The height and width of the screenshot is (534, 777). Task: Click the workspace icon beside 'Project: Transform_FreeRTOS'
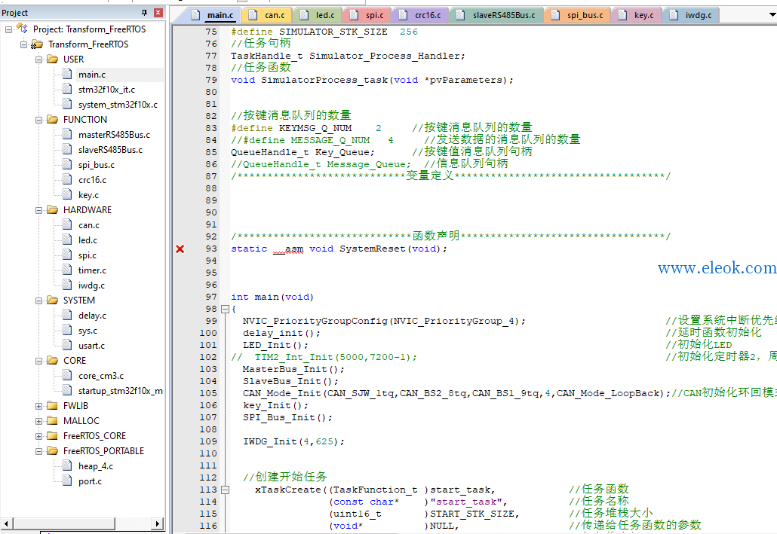(x=23, y=29)
